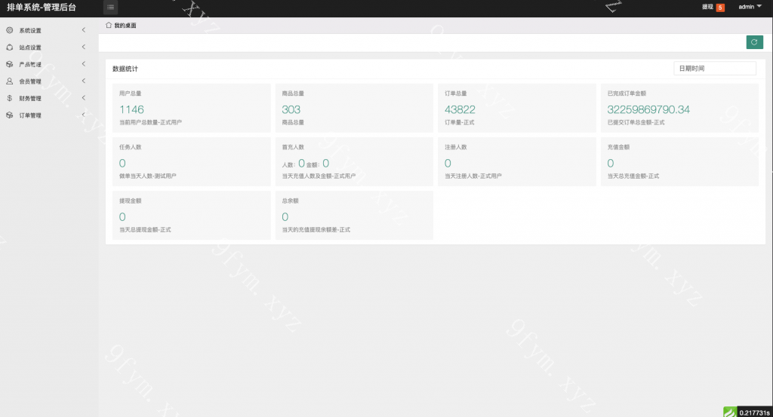
Task: Expand 订单管理 with its chevron
Action: pos(84,115)
